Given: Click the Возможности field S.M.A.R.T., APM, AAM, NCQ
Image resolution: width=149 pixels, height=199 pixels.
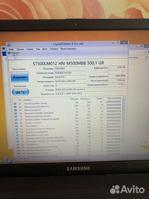Looking at the screenshot, I should (91, 94).
